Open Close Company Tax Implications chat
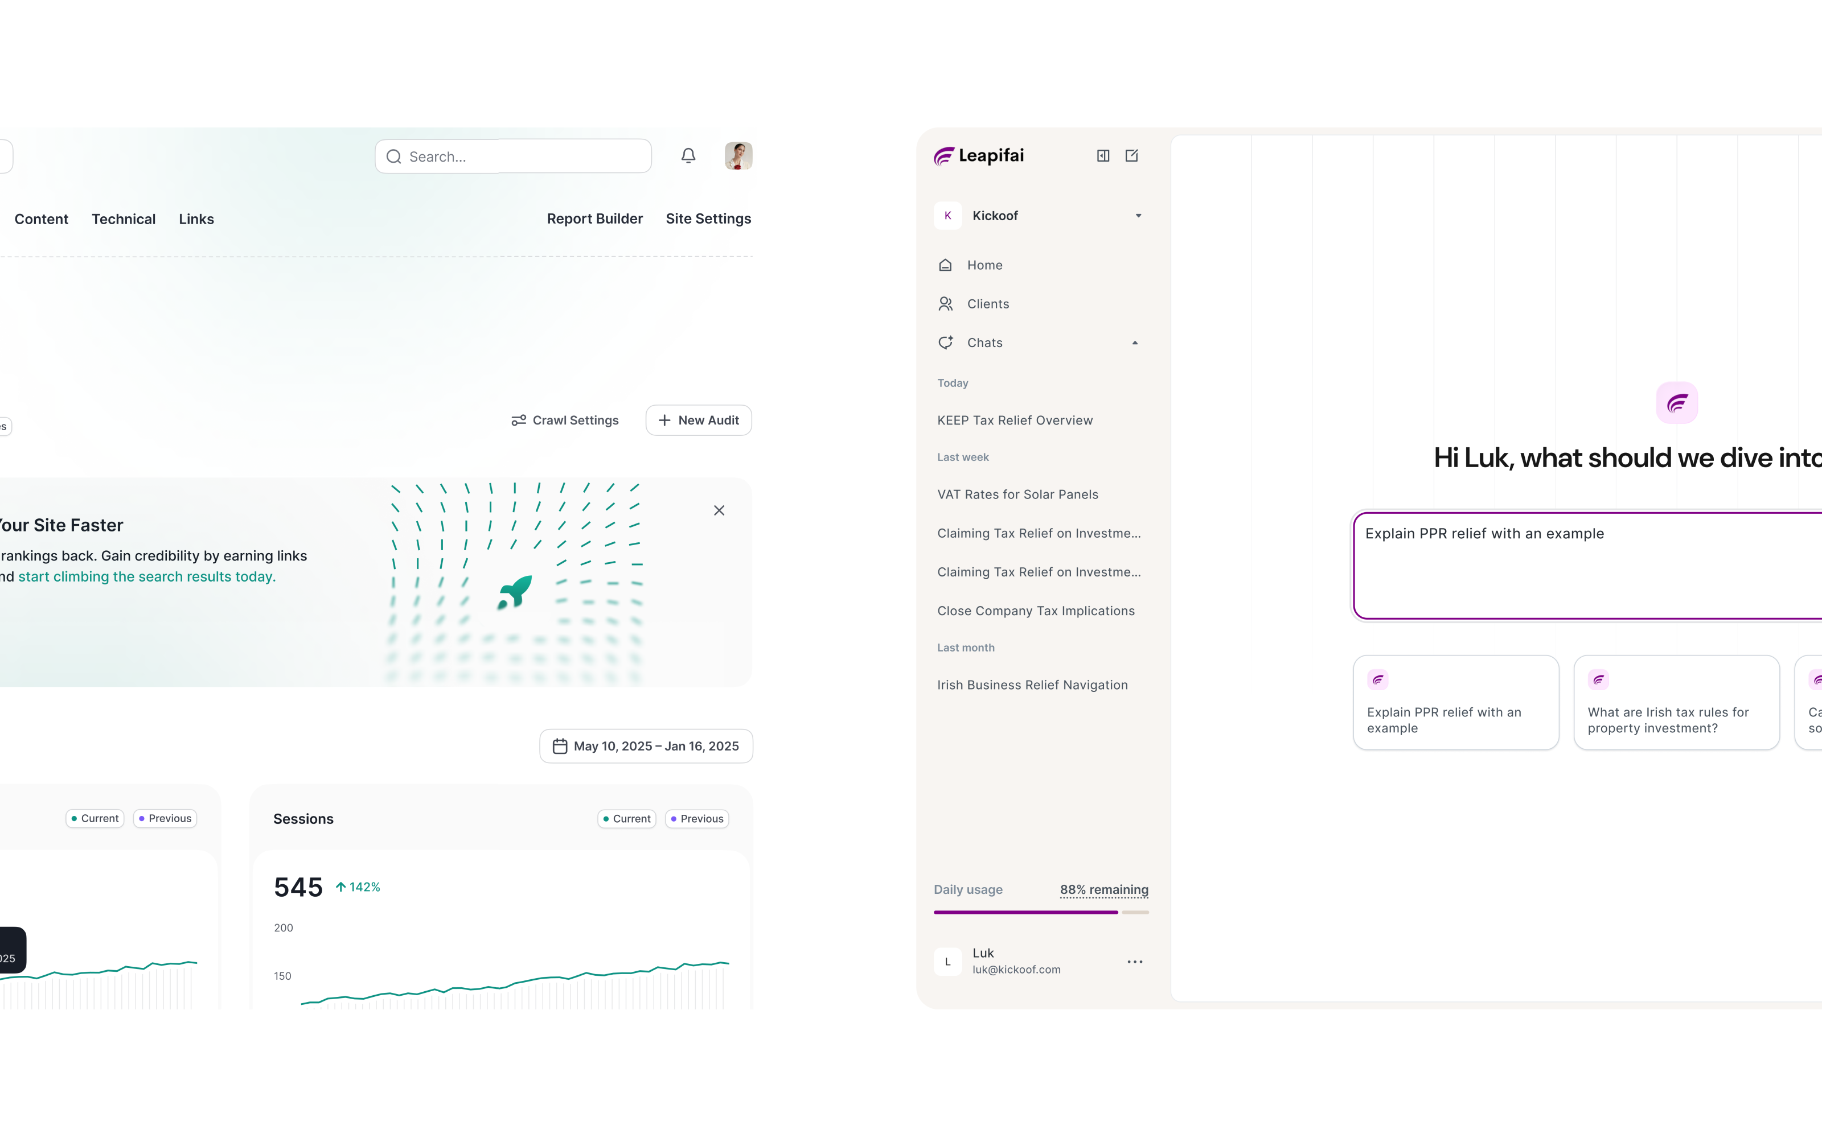1822x1138 pixels. coord(1036,611)
